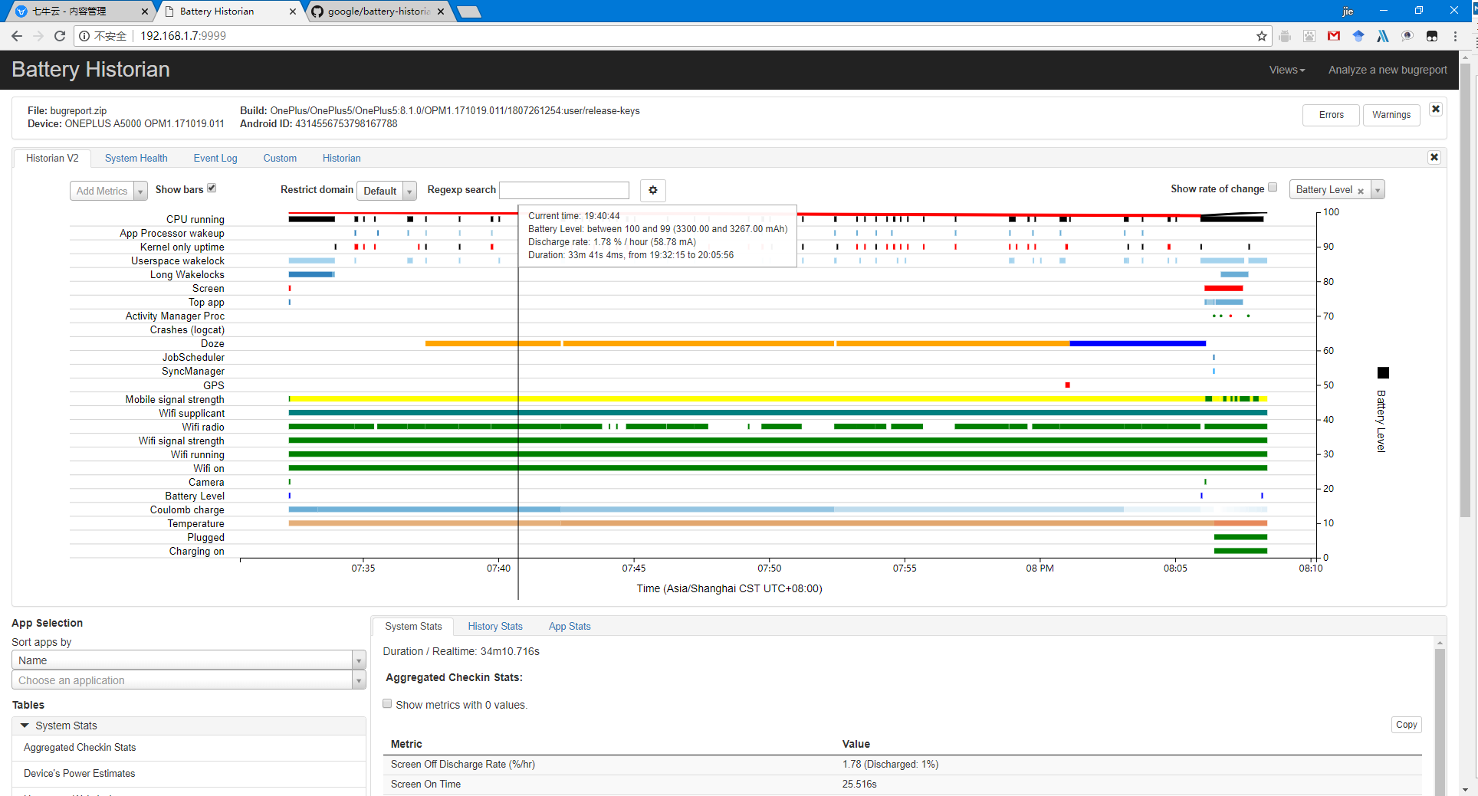The width and height of the screenshot is (1478, 796).
Task: Click the site info icon in address bar
Action: coord(84,36)
